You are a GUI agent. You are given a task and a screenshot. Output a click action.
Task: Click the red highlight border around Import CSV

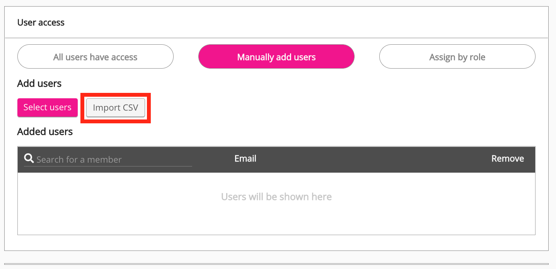pyautogui.click(x=115, y=94)
